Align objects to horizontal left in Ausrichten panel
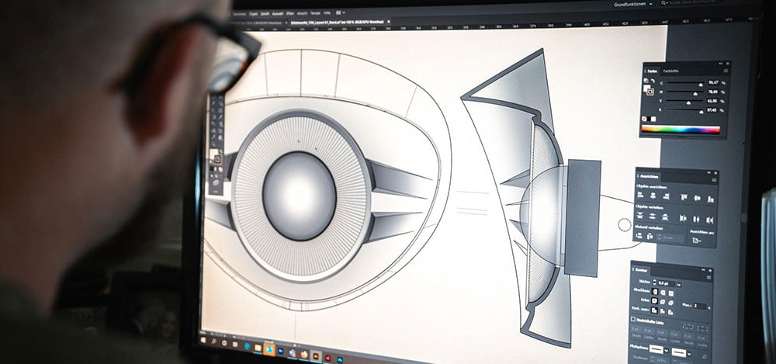Image resolution: width=776 pixels, height=364 pixels. point(640,195)
